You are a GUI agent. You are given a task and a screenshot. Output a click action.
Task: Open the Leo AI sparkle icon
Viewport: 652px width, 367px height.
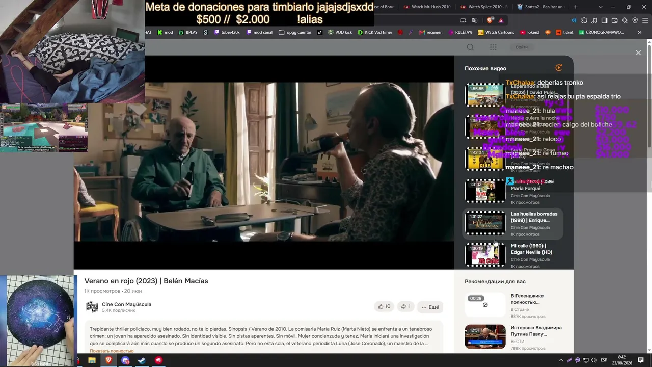tap(625, 20)
